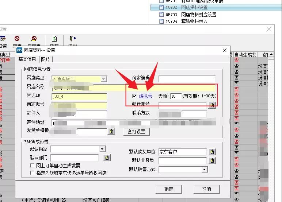
Task: Click the 反禁用 (re-enable) toolbar icon
Action: click(34, 39)
